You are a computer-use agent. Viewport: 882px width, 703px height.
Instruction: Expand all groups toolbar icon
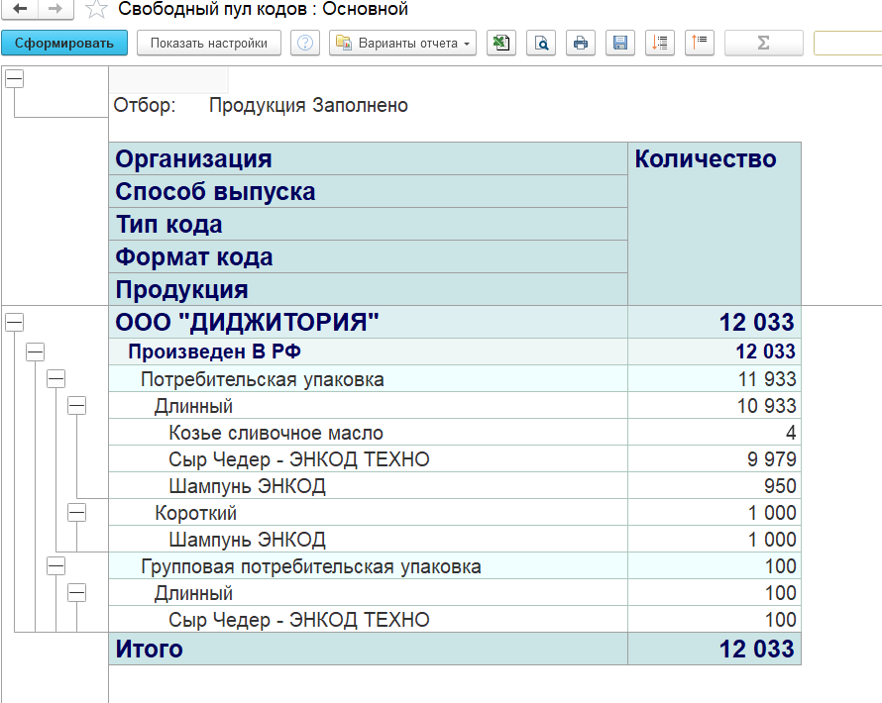(660, 43)
